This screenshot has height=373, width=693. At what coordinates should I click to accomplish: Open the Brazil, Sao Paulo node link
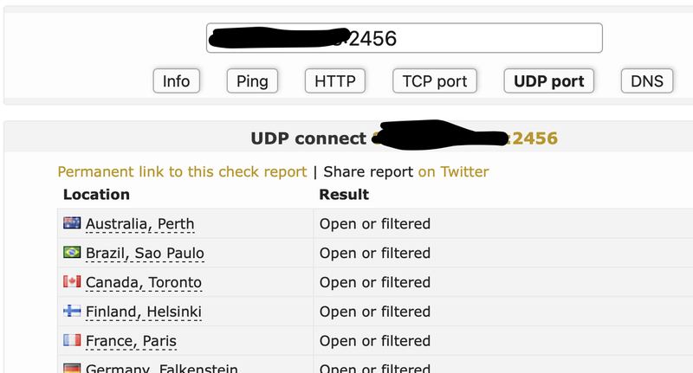point(145,253)
